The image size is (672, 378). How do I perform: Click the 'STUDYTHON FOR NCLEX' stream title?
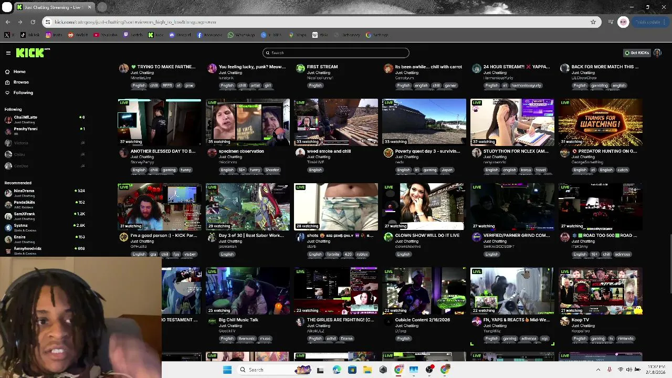(516, 151)
